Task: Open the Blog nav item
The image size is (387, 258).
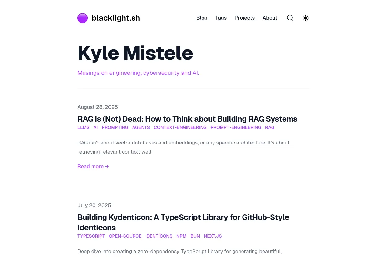Action: (202, 18)
